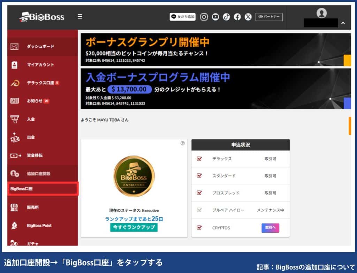Select the BigBoss口座 menu item
The width and height of the screenshot is (357, 273).
42,188
